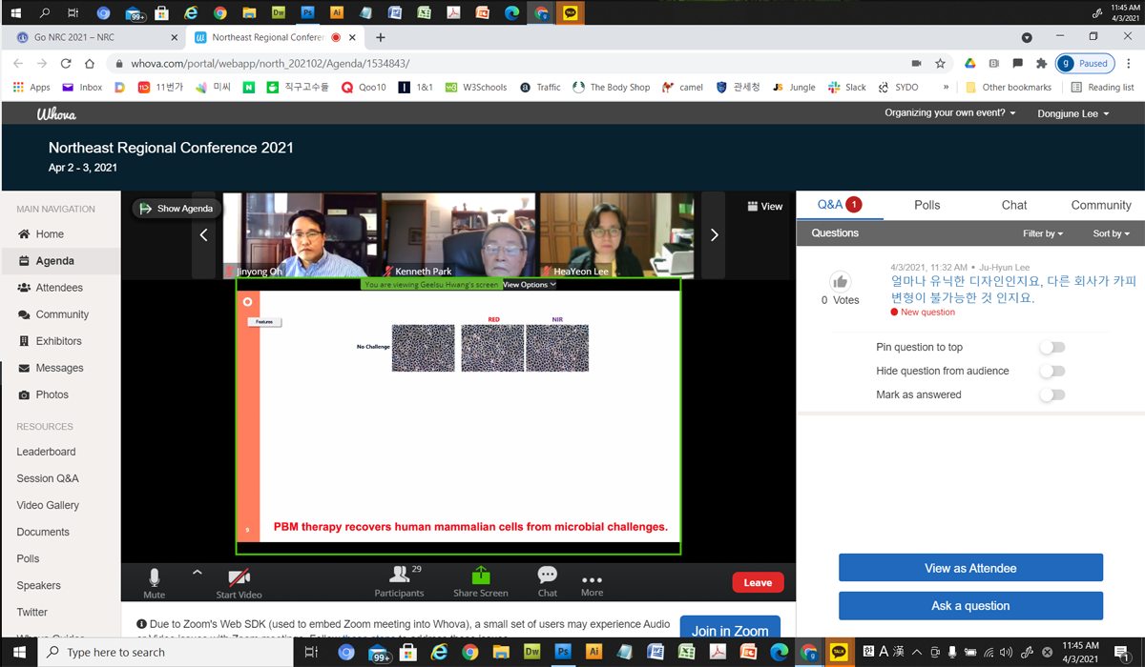This screenshot has width=1145, height=667.
Task: Open Photoshop from the bottom taskbar
Action: (x=563, y=652)
